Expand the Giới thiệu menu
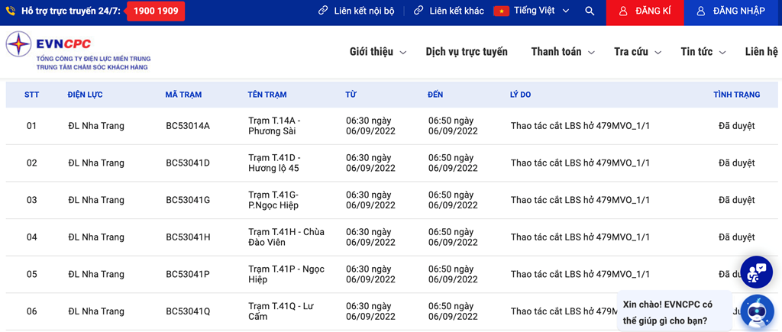The image size is (782, 332). pyautogui.click(x=377, y=52)
